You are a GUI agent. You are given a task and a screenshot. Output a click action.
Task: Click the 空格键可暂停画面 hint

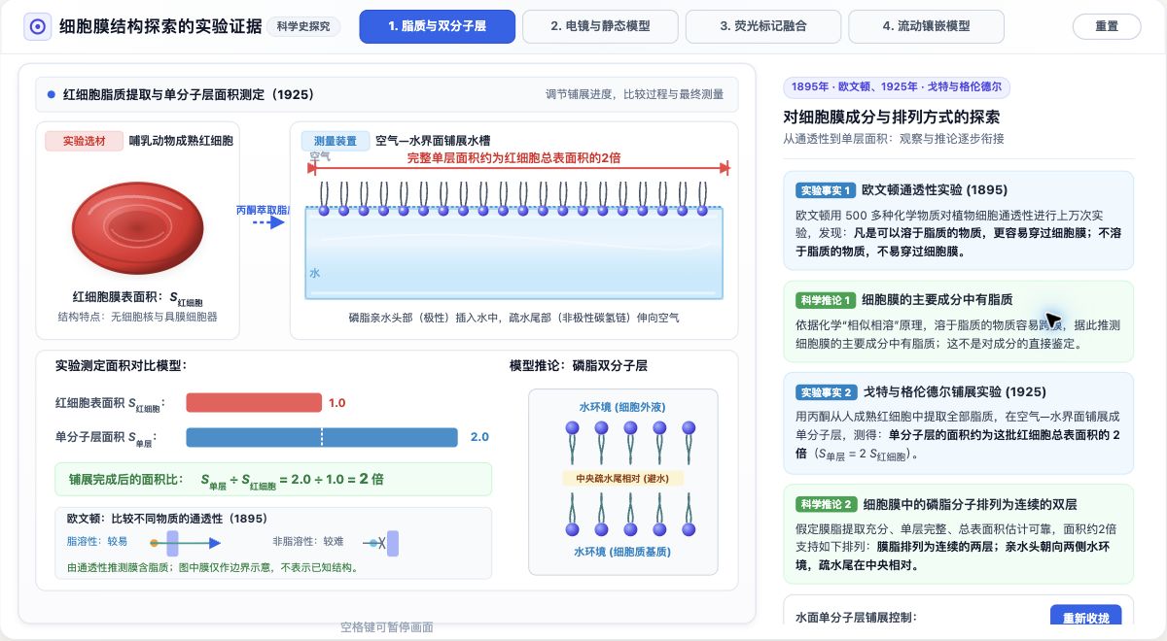pyautogui.click(x=387, y=627)
